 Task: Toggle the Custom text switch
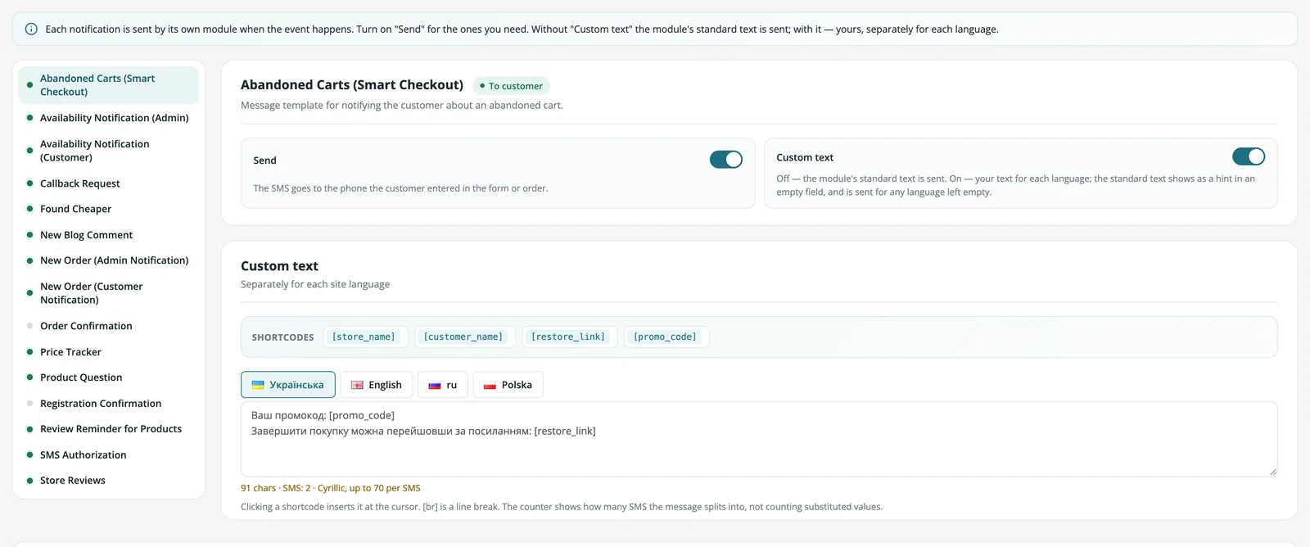pos(1249,156)
